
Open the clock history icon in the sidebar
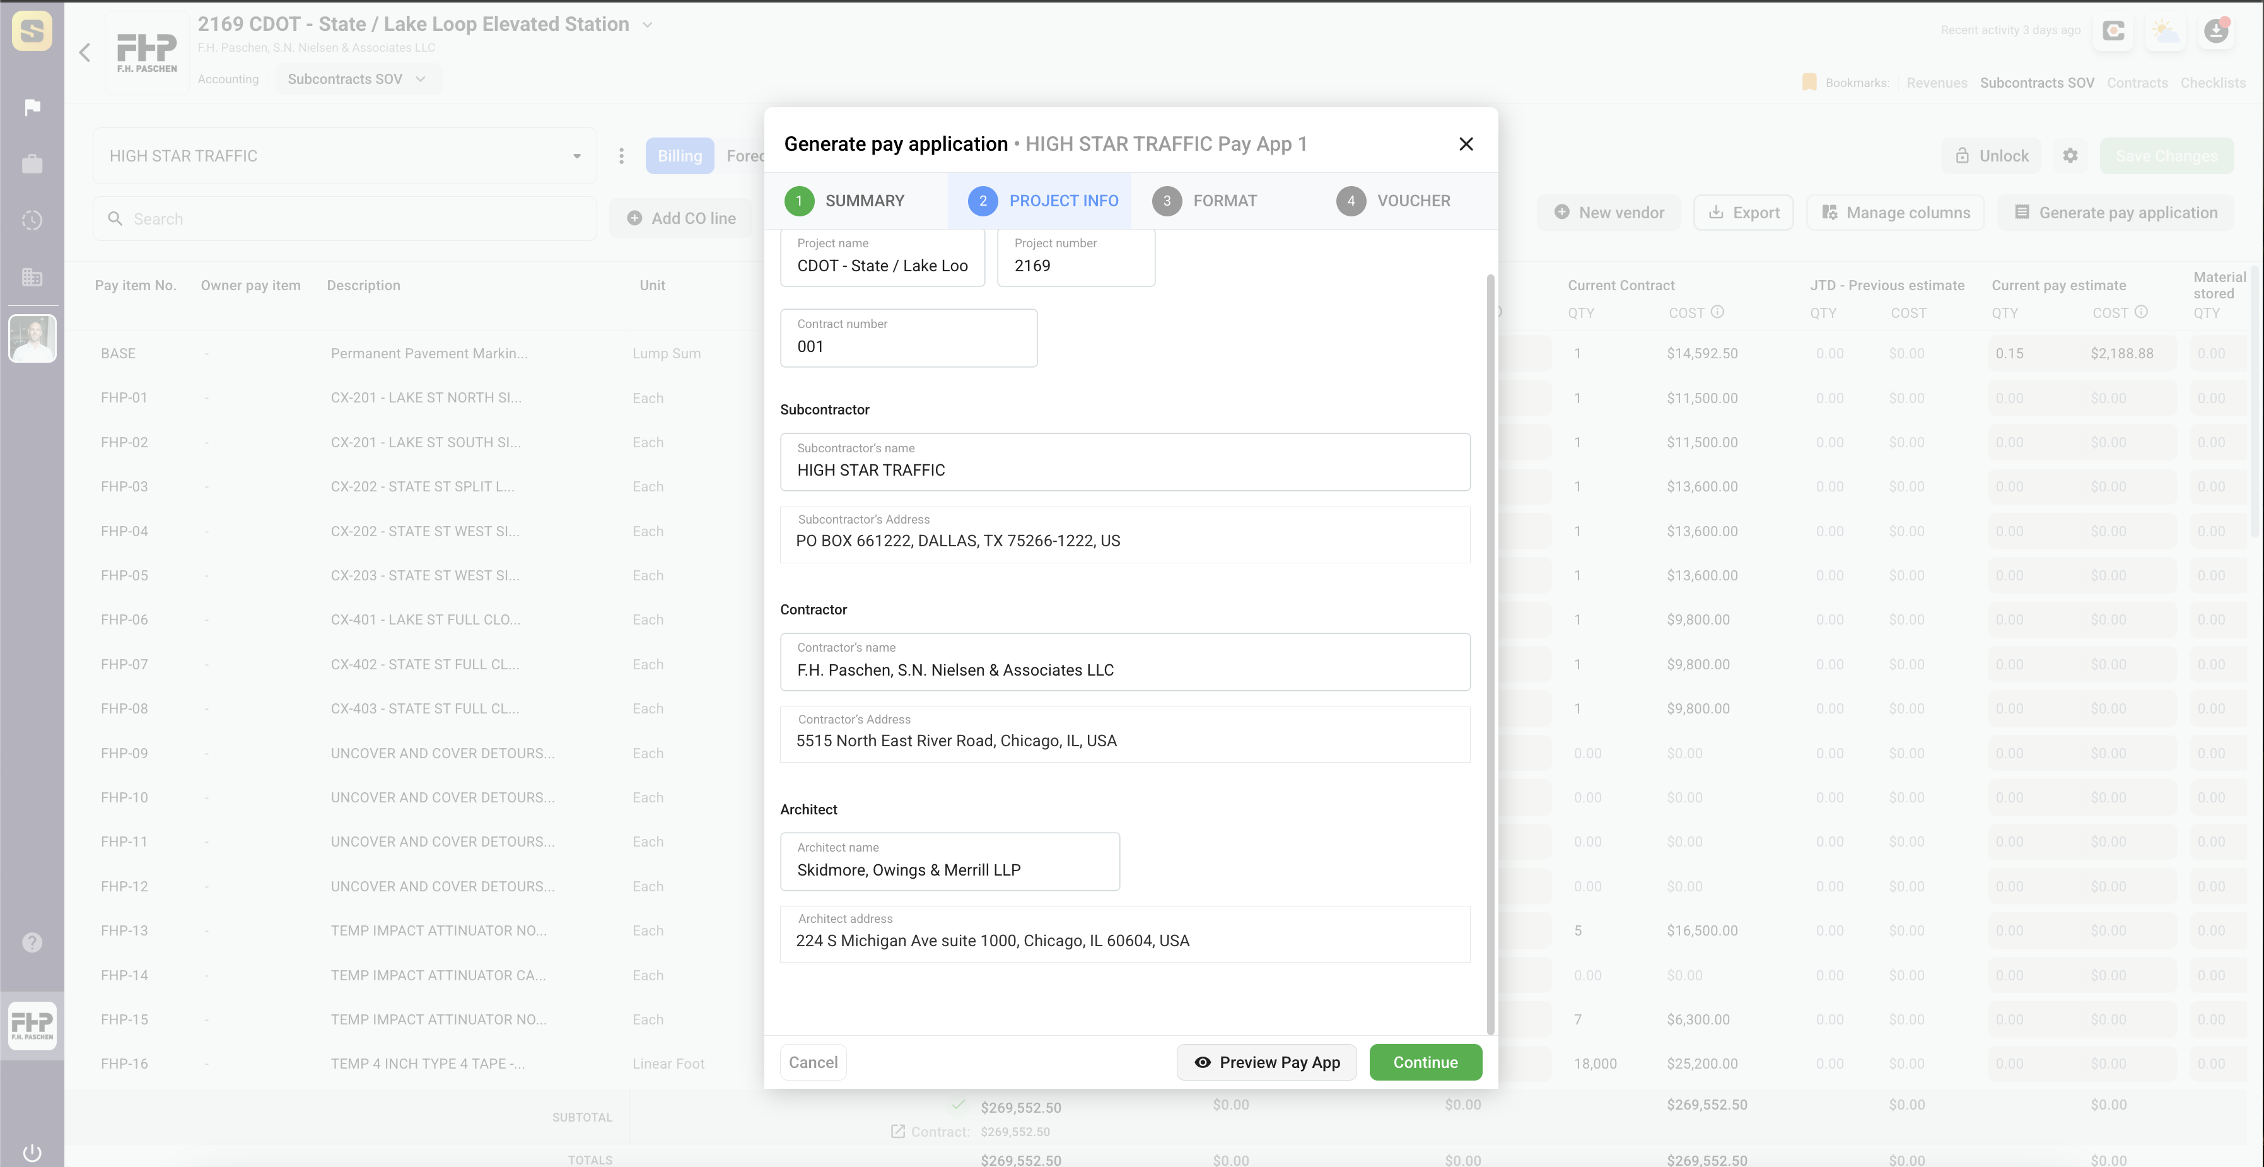click(33, 220)
